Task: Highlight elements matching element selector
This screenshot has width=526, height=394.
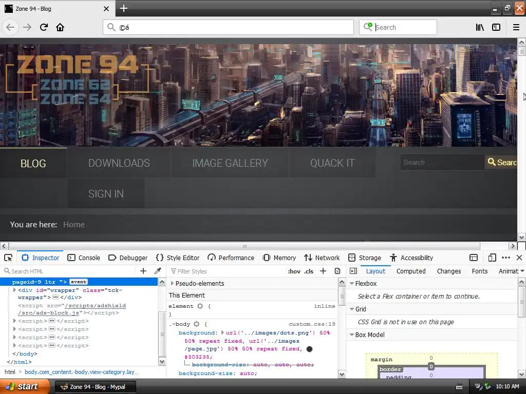Action: [200, 306]
